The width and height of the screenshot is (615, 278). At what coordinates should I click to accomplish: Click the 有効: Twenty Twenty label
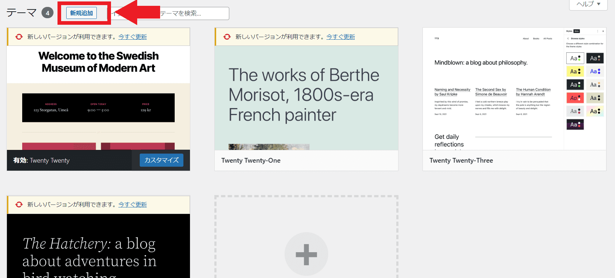coord(41,160)
